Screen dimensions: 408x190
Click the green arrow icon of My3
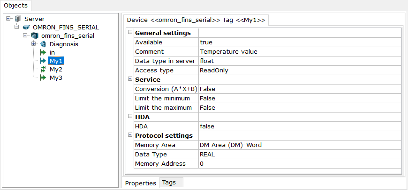[x=43, y=78]
